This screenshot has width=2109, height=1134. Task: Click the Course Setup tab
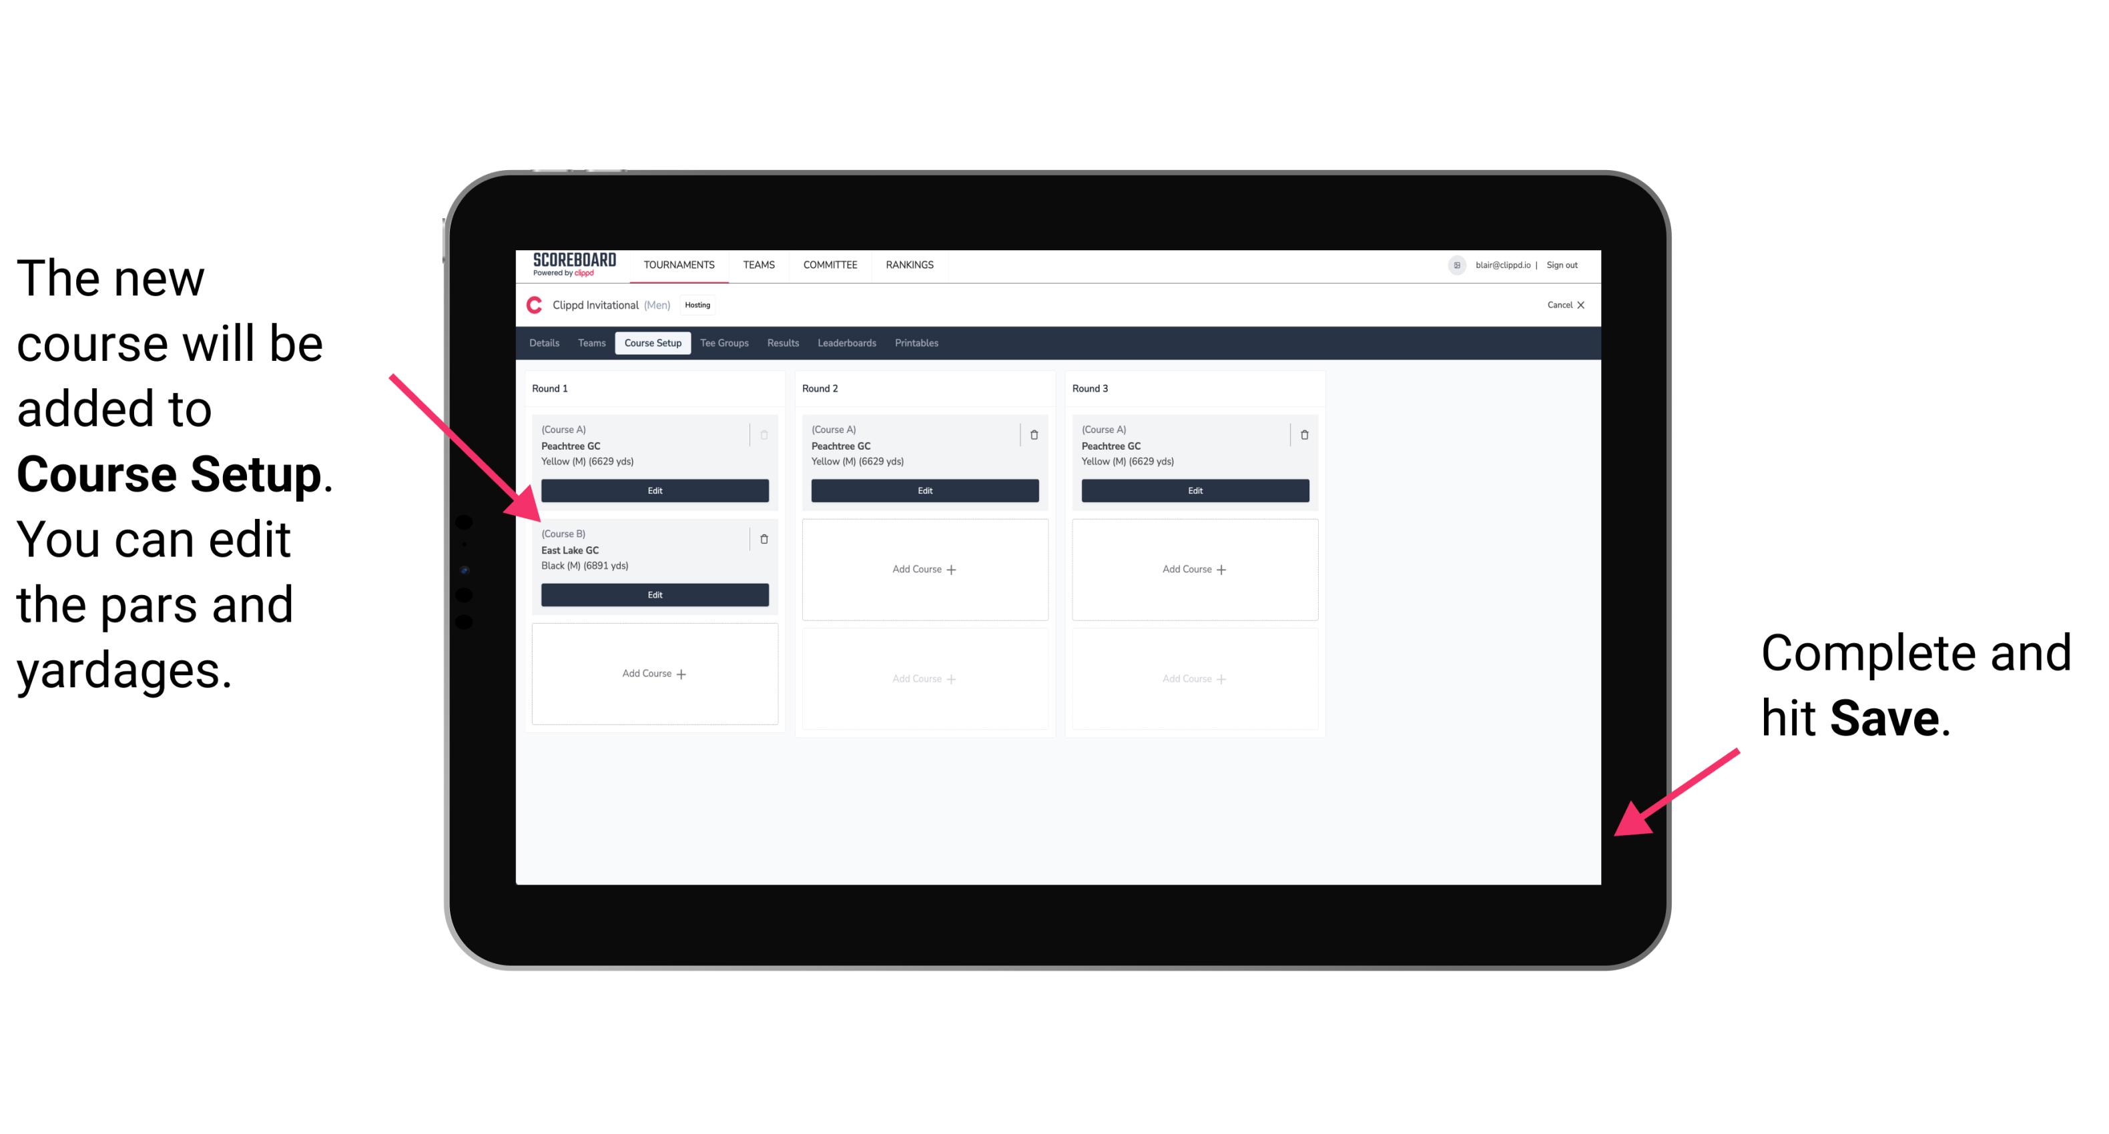653,342
